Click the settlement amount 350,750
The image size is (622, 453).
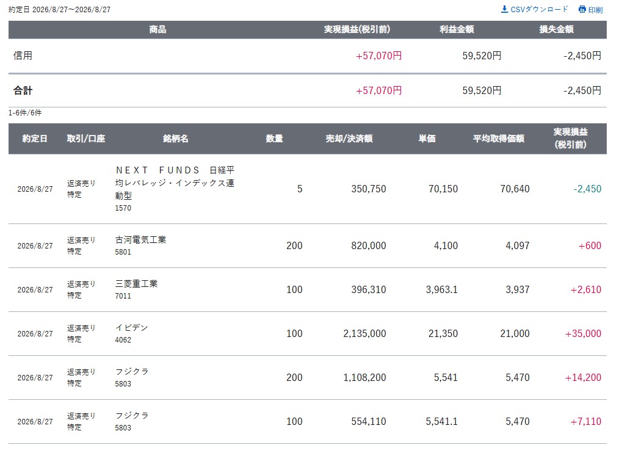pos(369,189)
